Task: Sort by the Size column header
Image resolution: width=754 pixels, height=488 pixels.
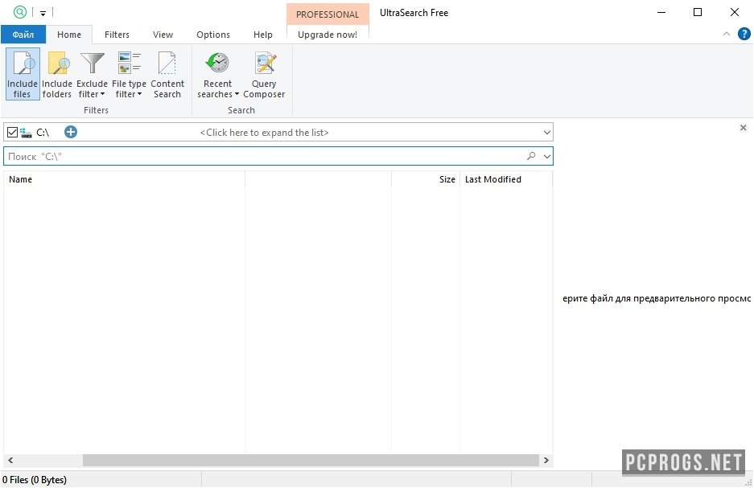Action: click(x=426, y=179)
